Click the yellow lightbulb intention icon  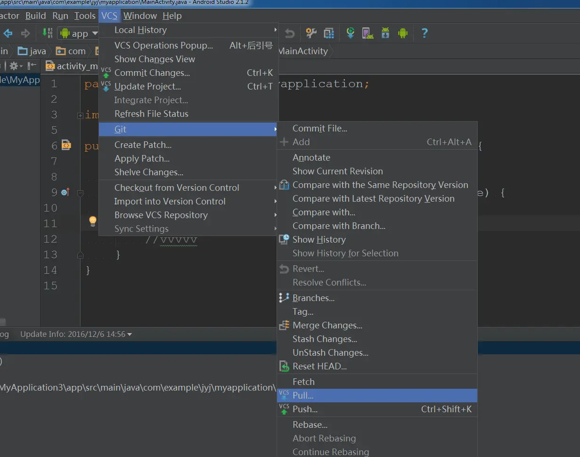[93, 220]
